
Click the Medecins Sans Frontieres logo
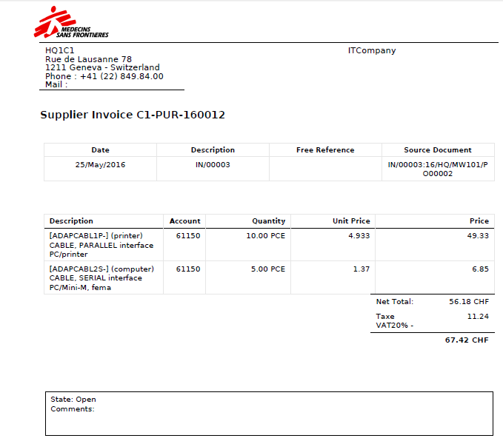pyautogui.click(x=71, y=22)
